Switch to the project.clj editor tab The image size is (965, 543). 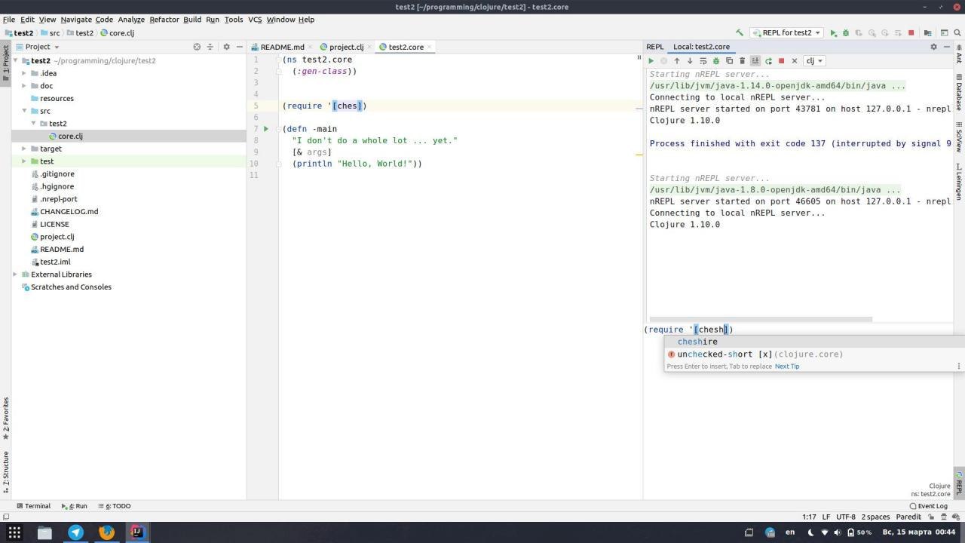pyautogui.click(x=346, y=47)
